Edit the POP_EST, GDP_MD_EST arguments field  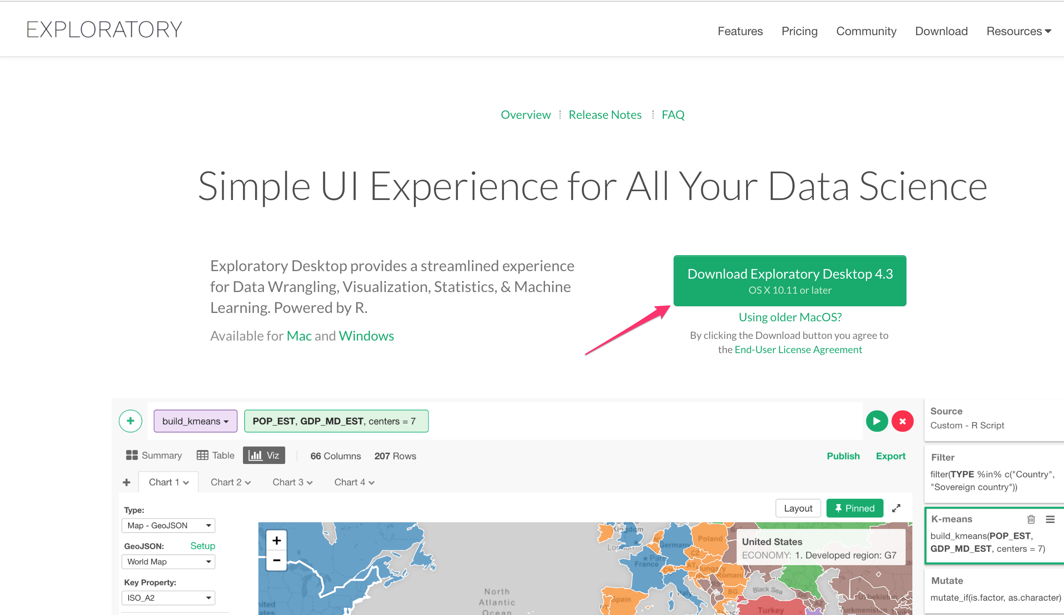coord(336,421)
